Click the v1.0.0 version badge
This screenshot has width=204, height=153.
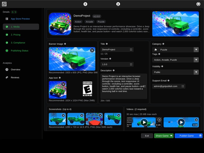pyautogui.click(x=97, y=16)
